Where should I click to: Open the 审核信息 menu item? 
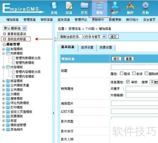pyautogui.click(x=47, y=20)
